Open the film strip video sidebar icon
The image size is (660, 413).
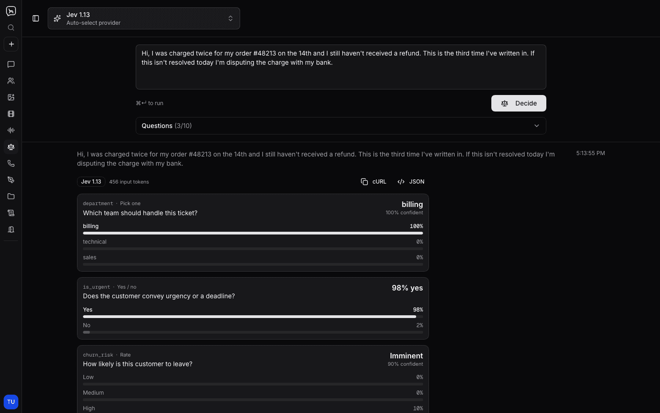click(x=11, y=114)
